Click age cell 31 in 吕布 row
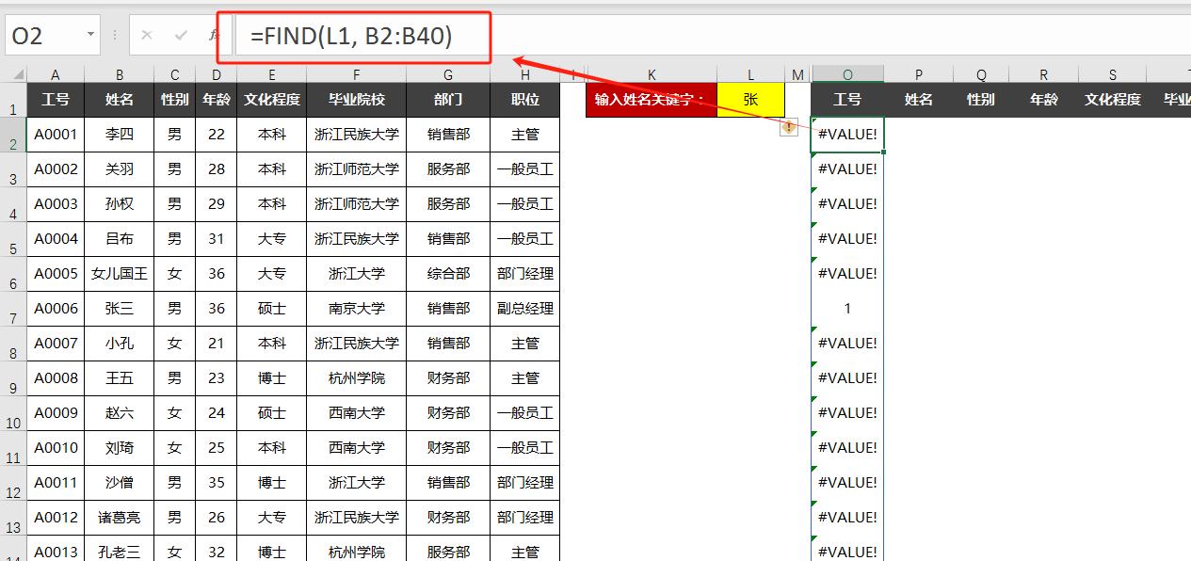This screenshot has width=1191, height=561. click(x=217, y=238)
